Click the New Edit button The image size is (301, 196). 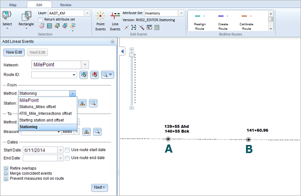click(14, 52)
